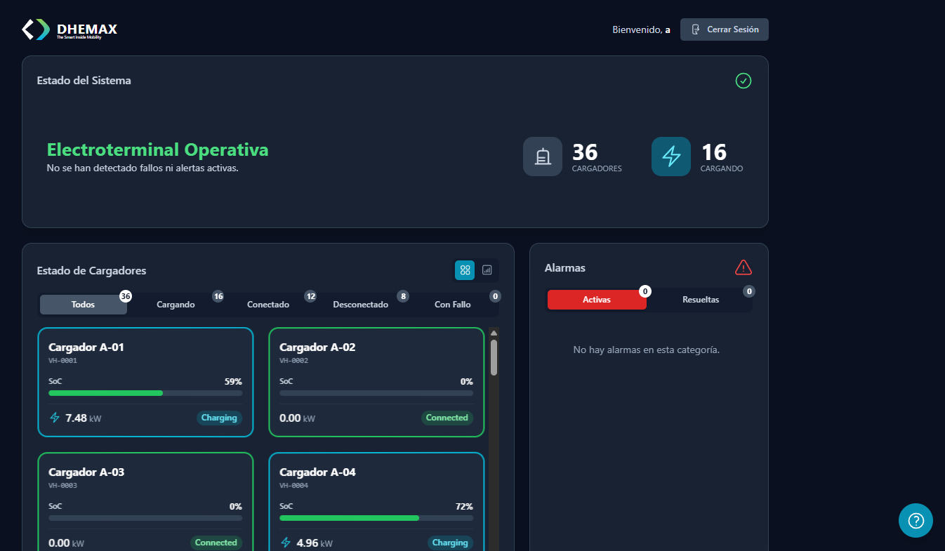This screenshot has width=945, height=551.
Task: Switch to the bar chart view icon
Action: click(x=487, y=270)
